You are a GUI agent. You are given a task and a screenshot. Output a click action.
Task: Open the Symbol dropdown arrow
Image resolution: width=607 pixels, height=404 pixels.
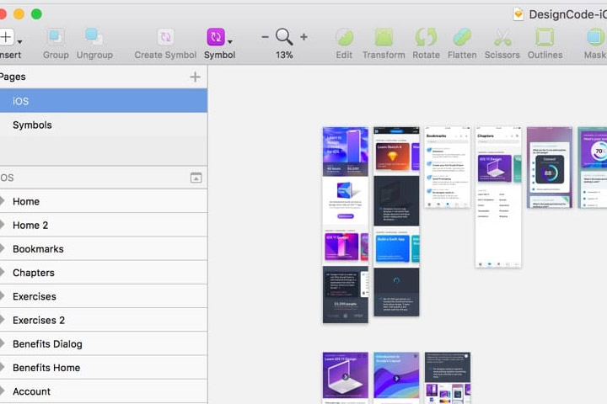(x=230, y=41)
